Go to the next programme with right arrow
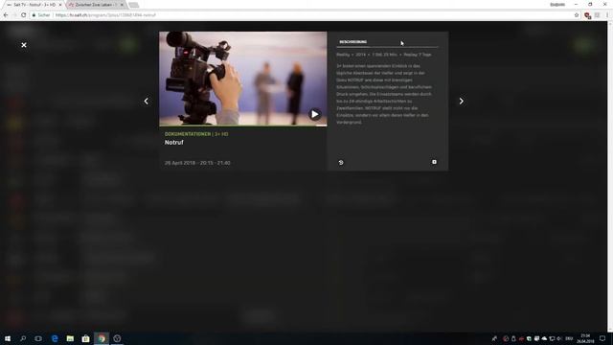The image size is (613, 345). 462,101
